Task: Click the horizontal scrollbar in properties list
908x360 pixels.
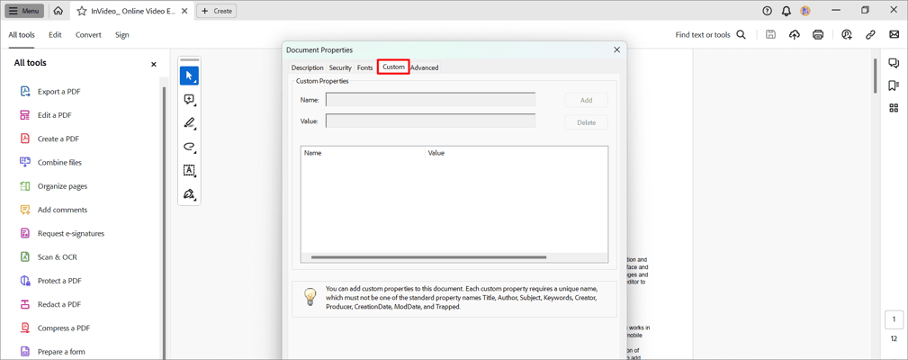Action: [428, 257]
